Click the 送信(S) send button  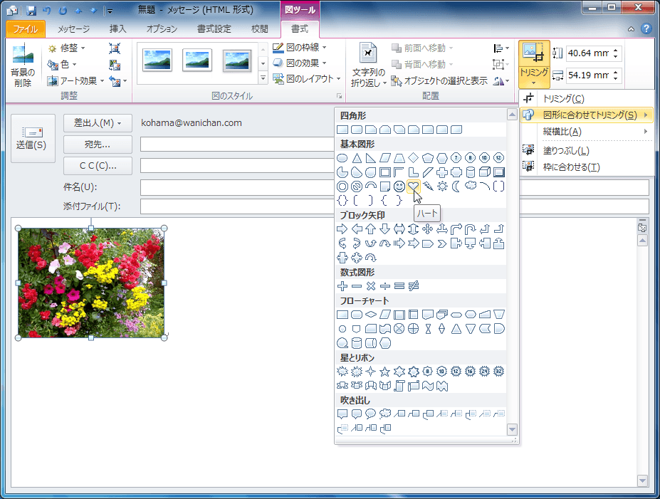pyautogui.click(x=33, y=138)
